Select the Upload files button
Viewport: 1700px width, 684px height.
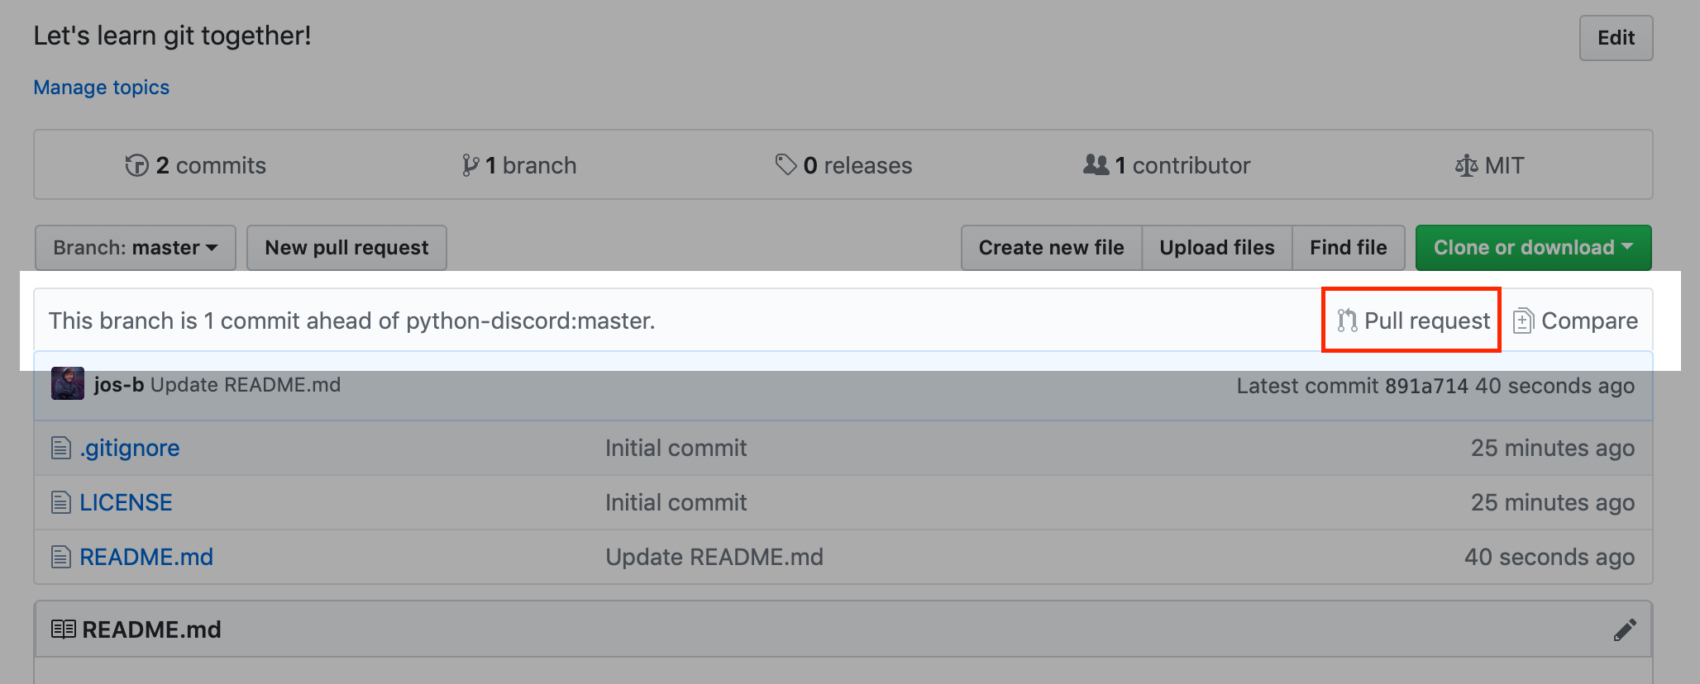tap(1216, 248)
